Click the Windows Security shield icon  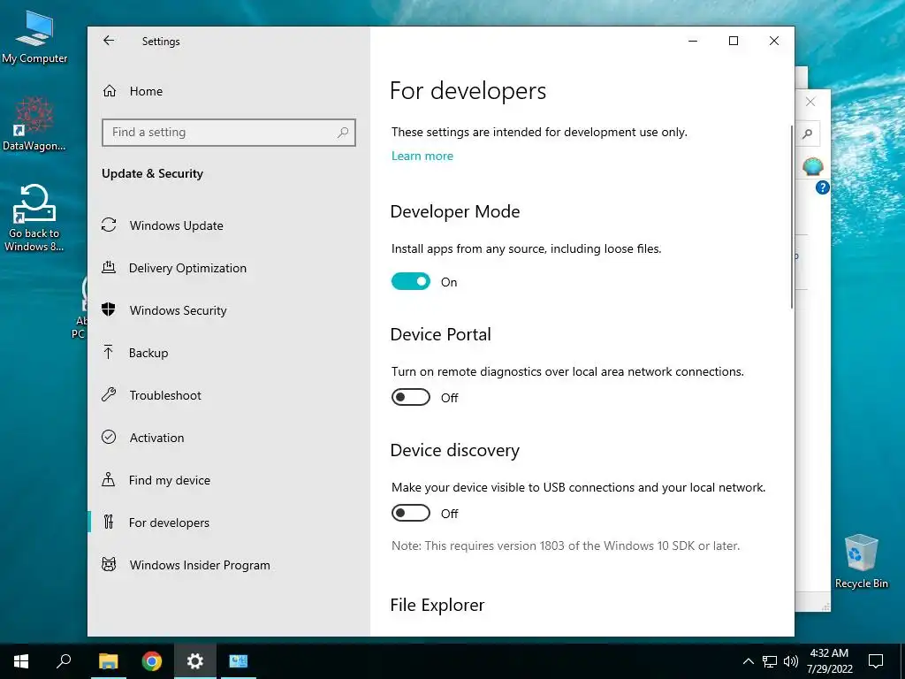pyautogui.click(x=109, y=309)
